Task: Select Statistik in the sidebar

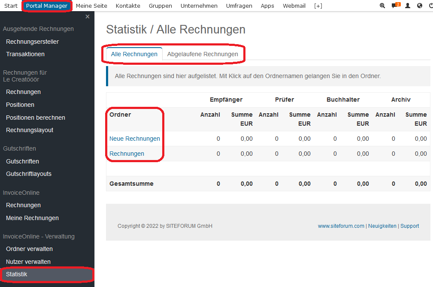Action: (x=17, y=274)
